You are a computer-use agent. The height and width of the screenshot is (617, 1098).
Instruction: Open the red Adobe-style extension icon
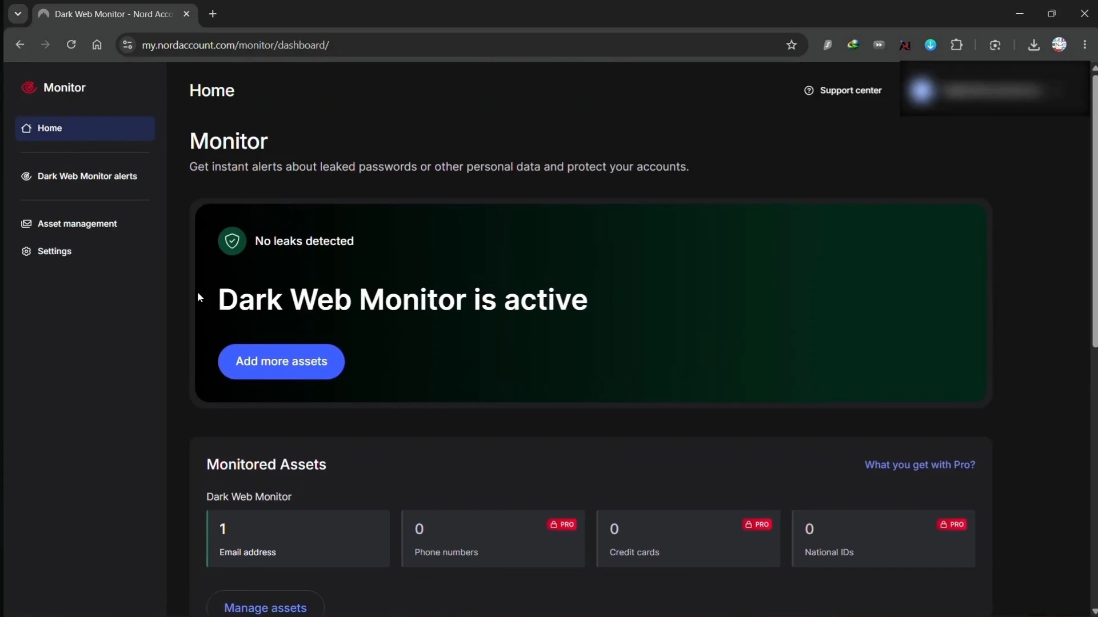[x=905, y=45]
